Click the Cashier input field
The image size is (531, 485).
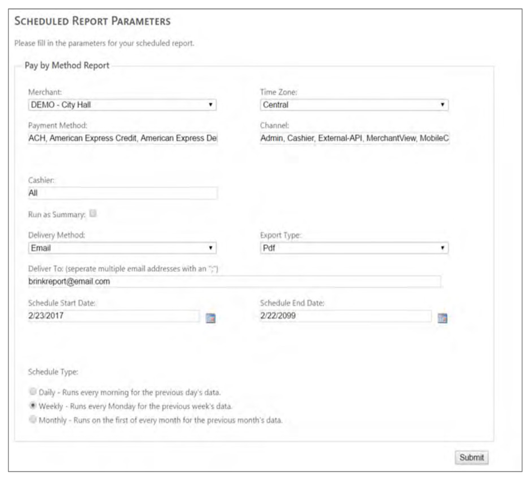click(122, 193)
